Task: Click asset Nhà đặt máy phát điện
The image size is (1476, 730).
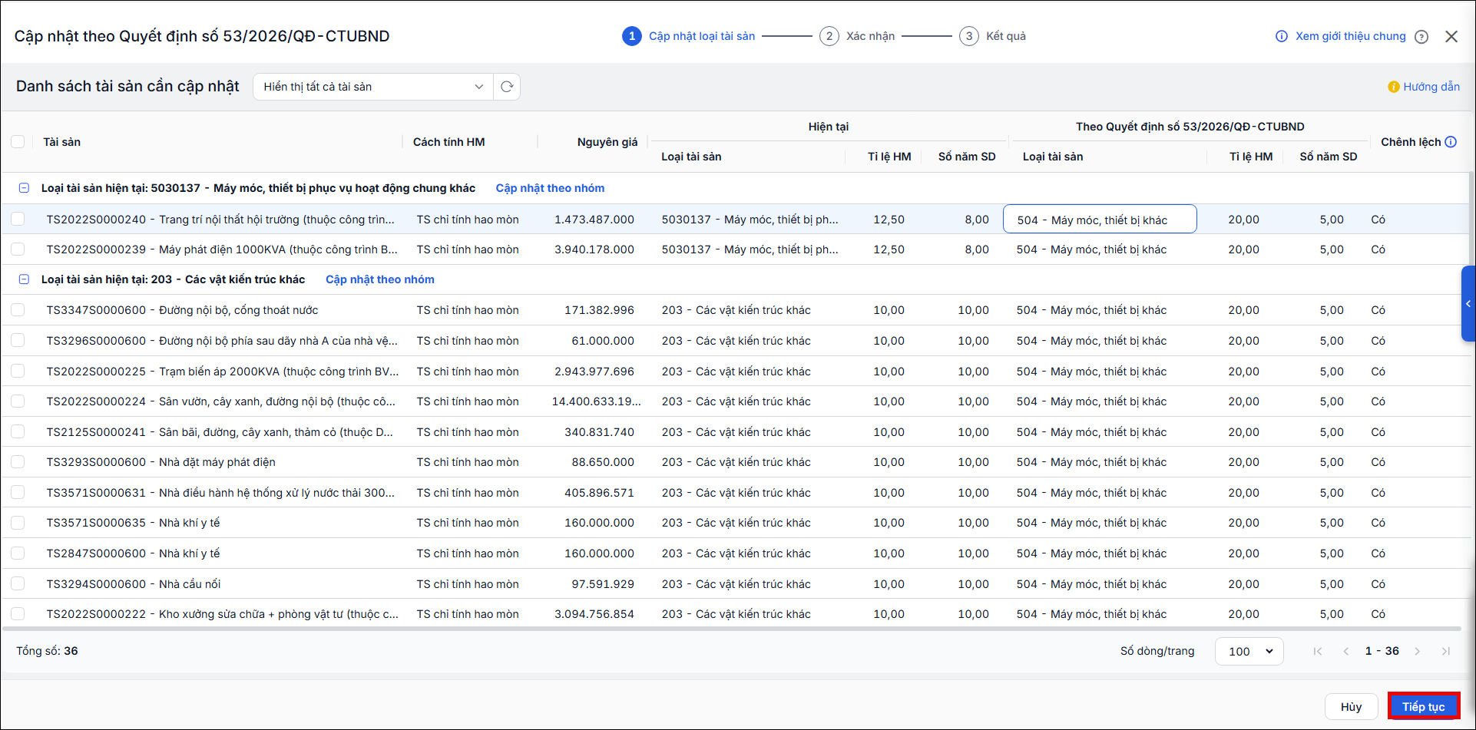Action: [x=217, y=462]
